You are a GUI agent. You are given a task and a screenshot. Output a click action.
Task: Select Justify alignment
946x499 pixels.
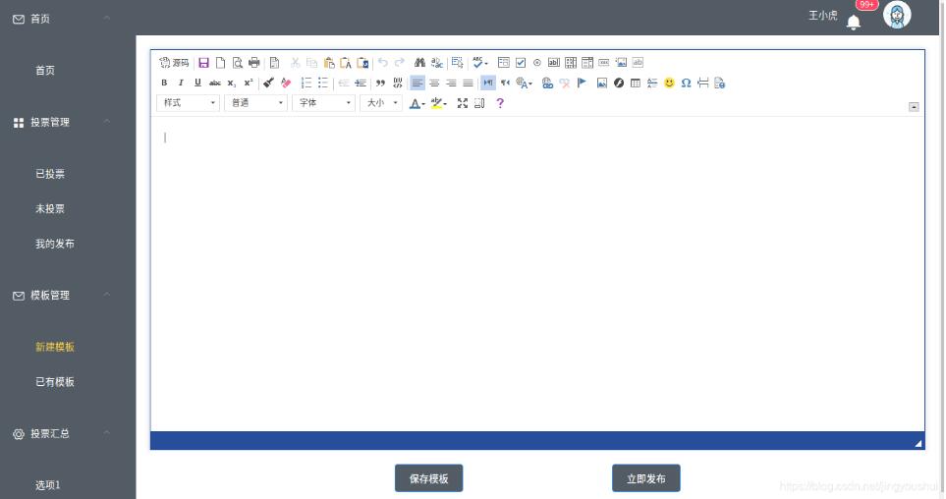coord(469,83)
